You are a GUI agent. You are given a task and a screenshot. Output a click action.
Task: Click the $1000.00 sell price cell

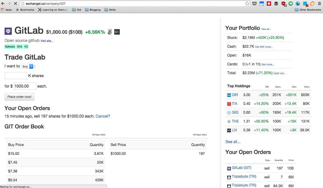tap(118, 154)
